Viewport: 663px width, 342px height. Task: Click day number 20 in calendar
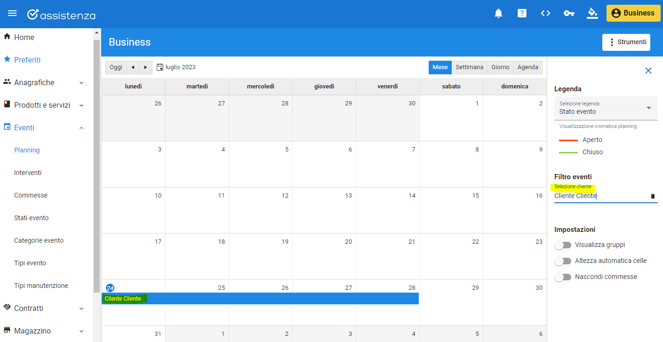[x=348, y=242]
